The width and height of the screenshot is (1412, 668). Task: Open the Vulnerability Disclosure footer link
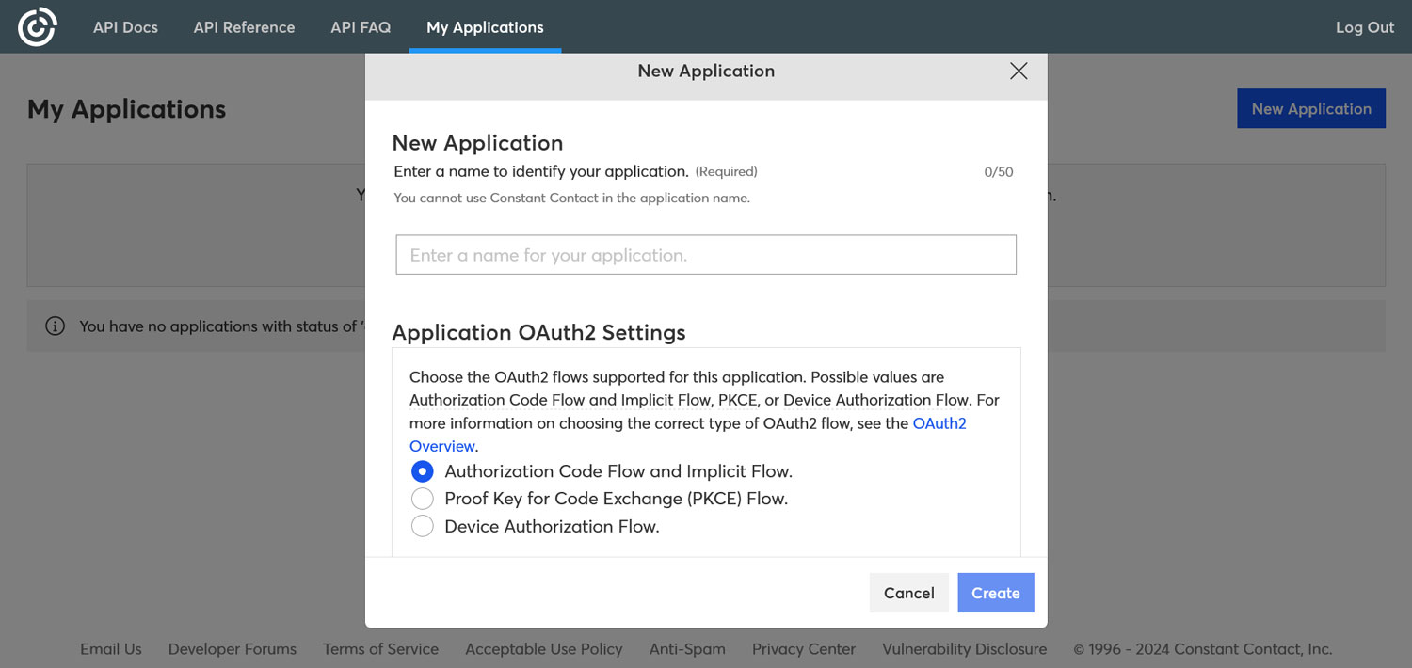pos(965,649)
